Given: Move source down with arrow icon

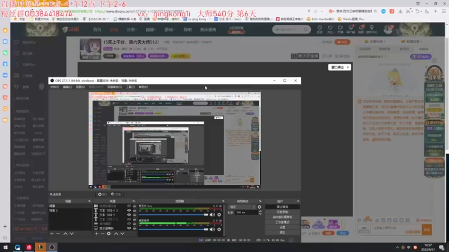Looking at the screenshot, I should click(122, 234).
